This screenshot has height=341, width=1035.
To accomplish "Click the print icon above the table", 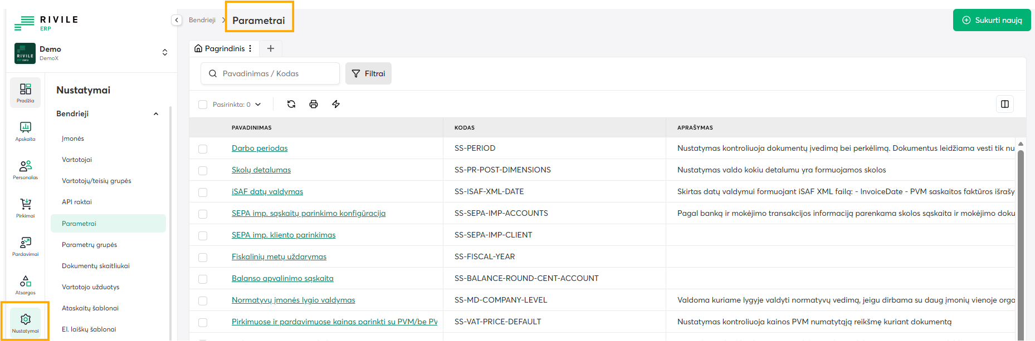I will click(314, 104).
